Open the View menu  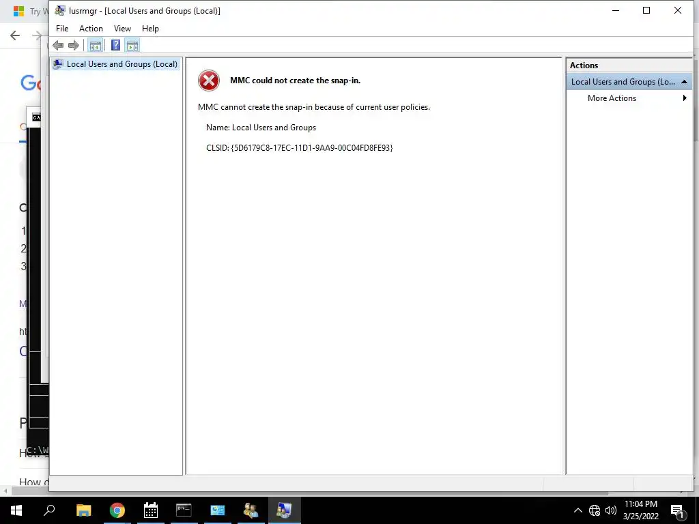(122, 29)
